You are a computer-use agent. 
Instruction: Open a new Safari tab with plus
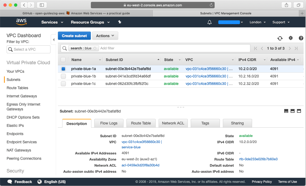tap(302, 13)
